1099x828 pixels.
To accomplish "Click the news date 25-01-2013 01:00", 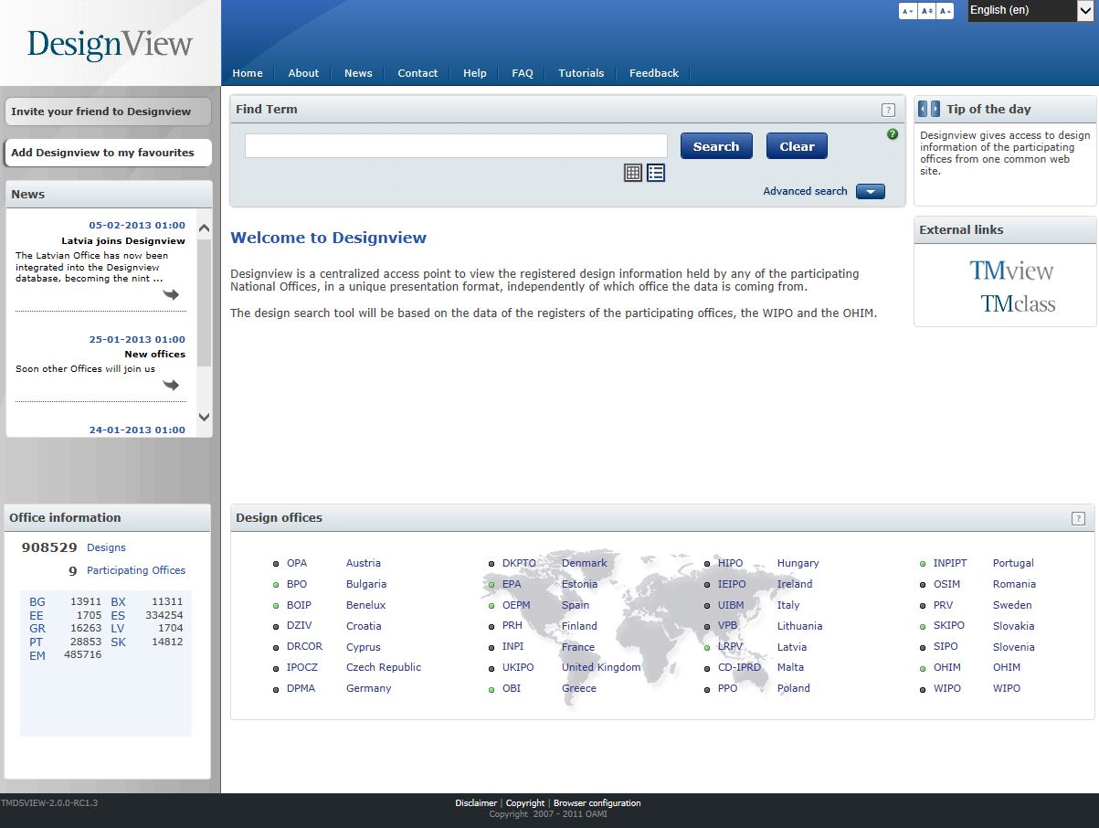I will pos(137,339).
